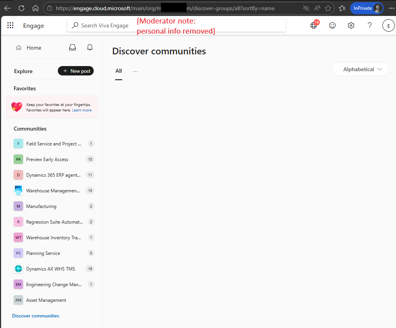Open Field Service and Project community
Image resolution: width=396 pixels, height=328 pixels.
pos(54,144)
